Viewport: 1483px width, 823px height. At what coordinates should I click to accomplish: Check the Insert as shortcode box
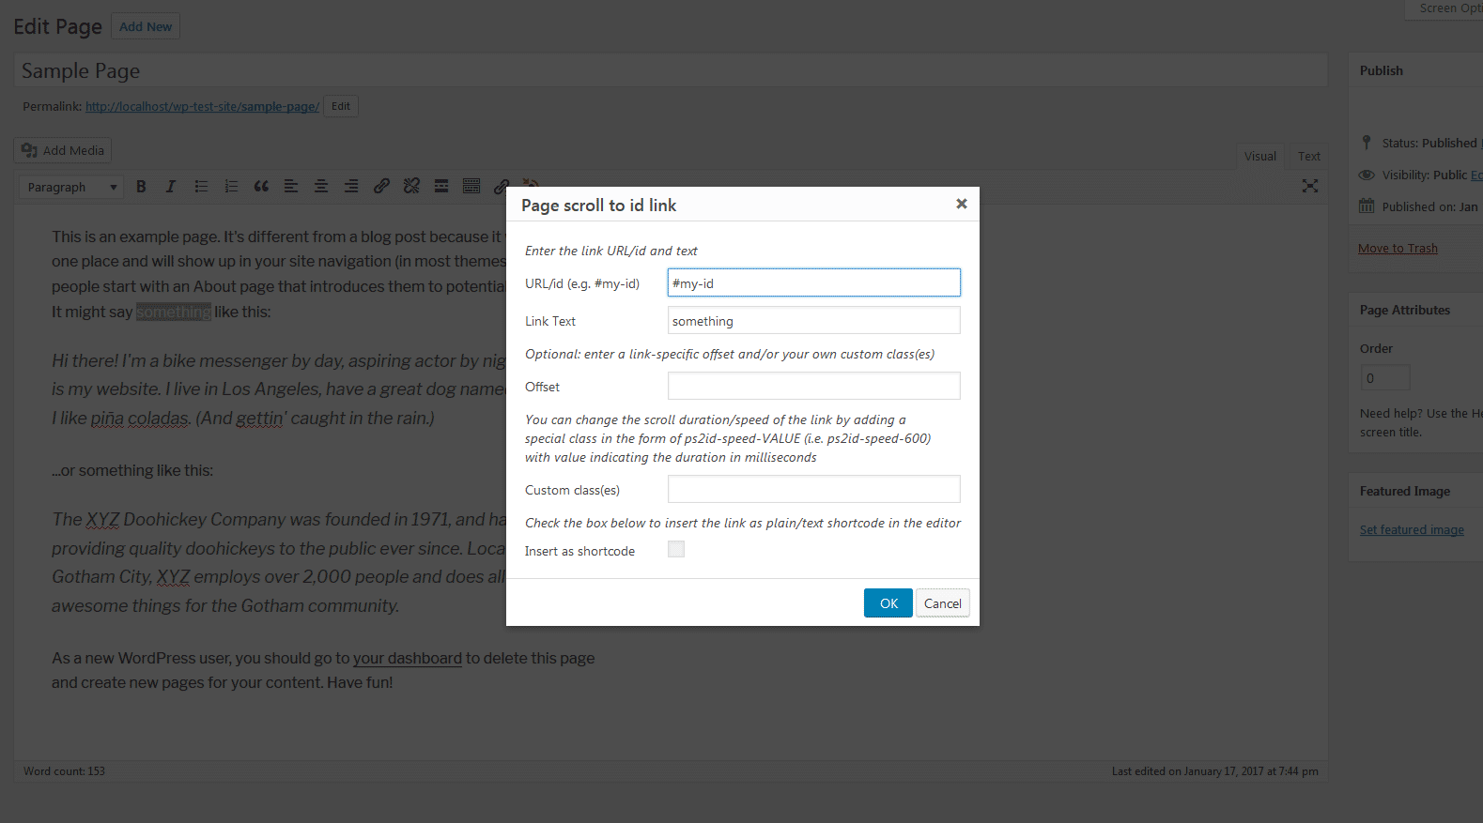click(x=676, y=550)
